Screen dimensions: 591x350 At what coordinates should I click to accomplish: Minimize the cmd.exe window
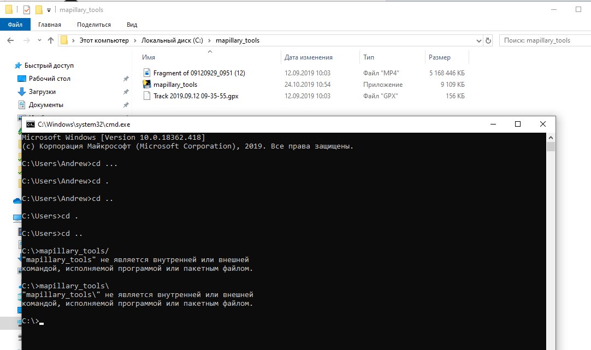[493, 124]
